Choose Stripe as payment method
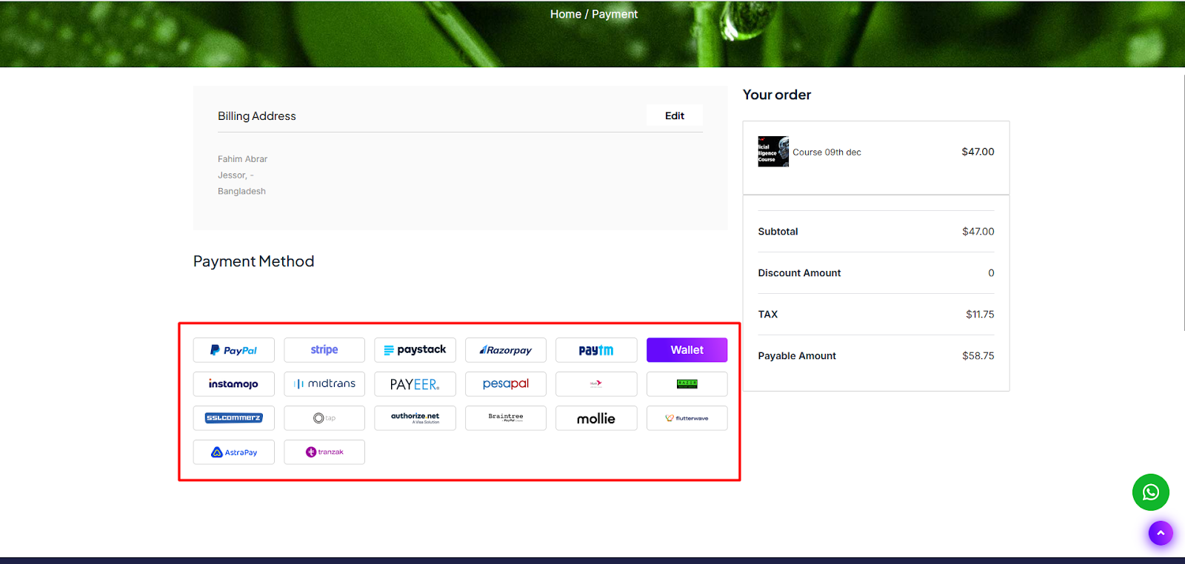This screenshot has width=1185, height=564. tap(324, 350)
